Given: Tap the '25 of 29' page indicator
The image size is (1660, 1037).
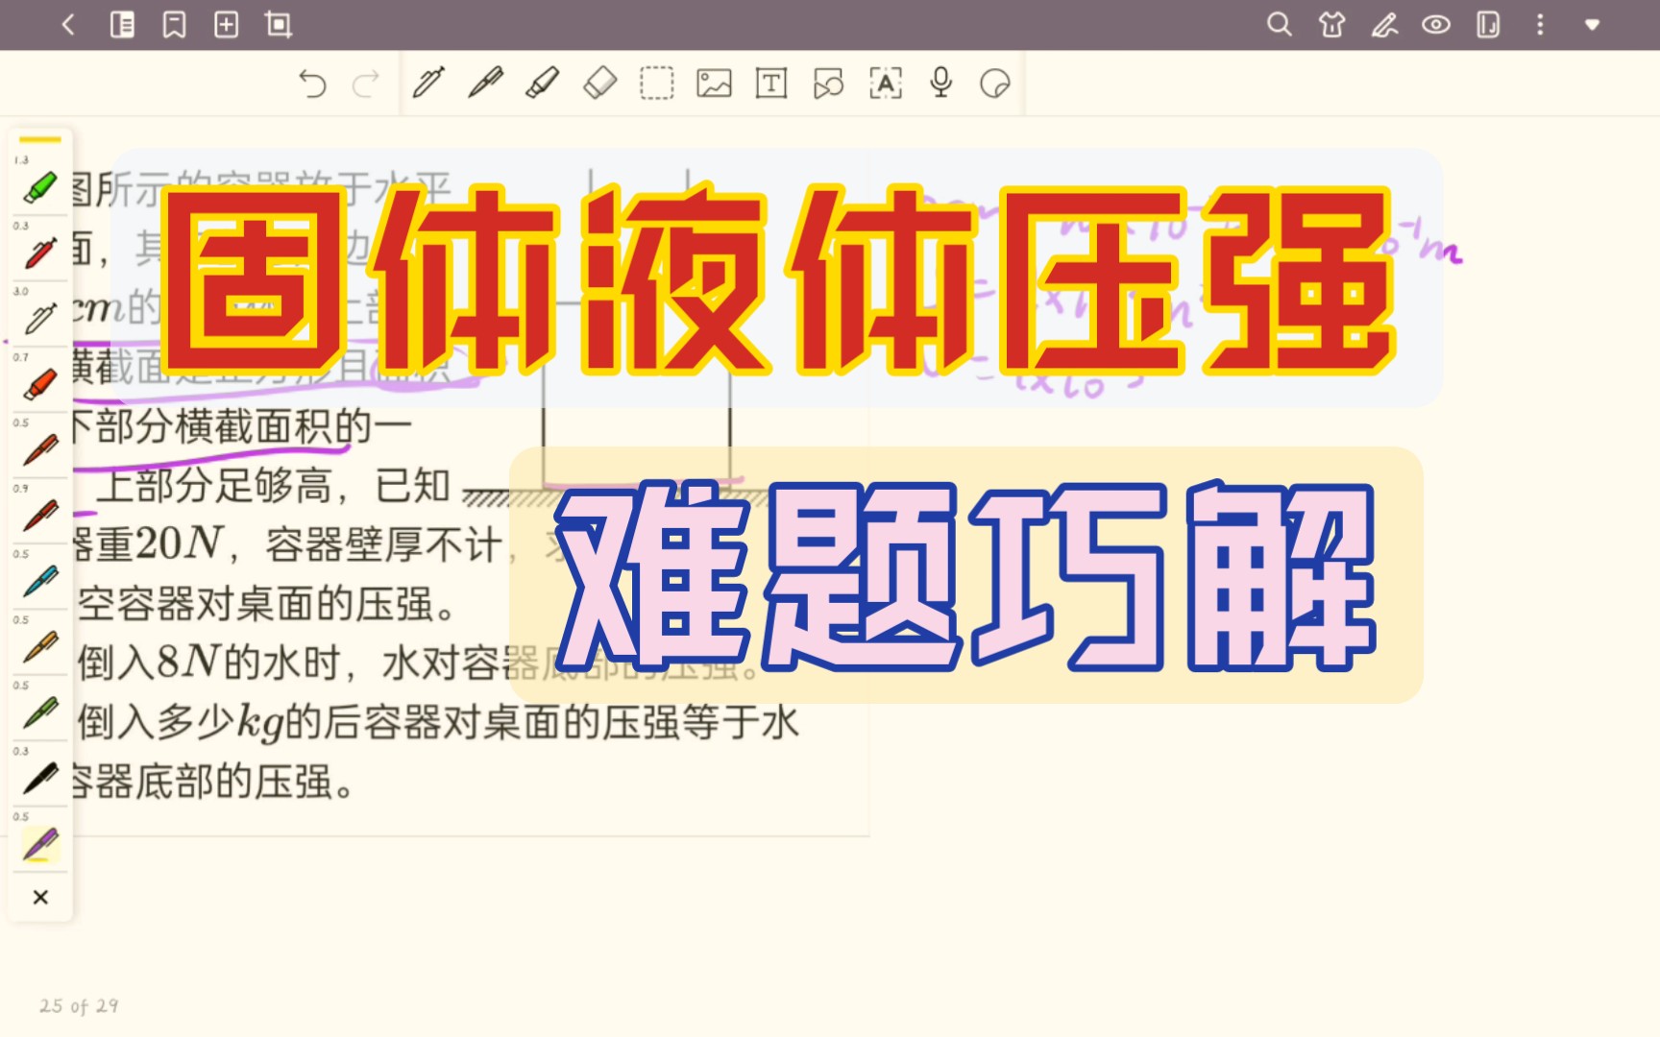Looking at the screenshot, I should pyautogui.click(x=79, y=1005).
